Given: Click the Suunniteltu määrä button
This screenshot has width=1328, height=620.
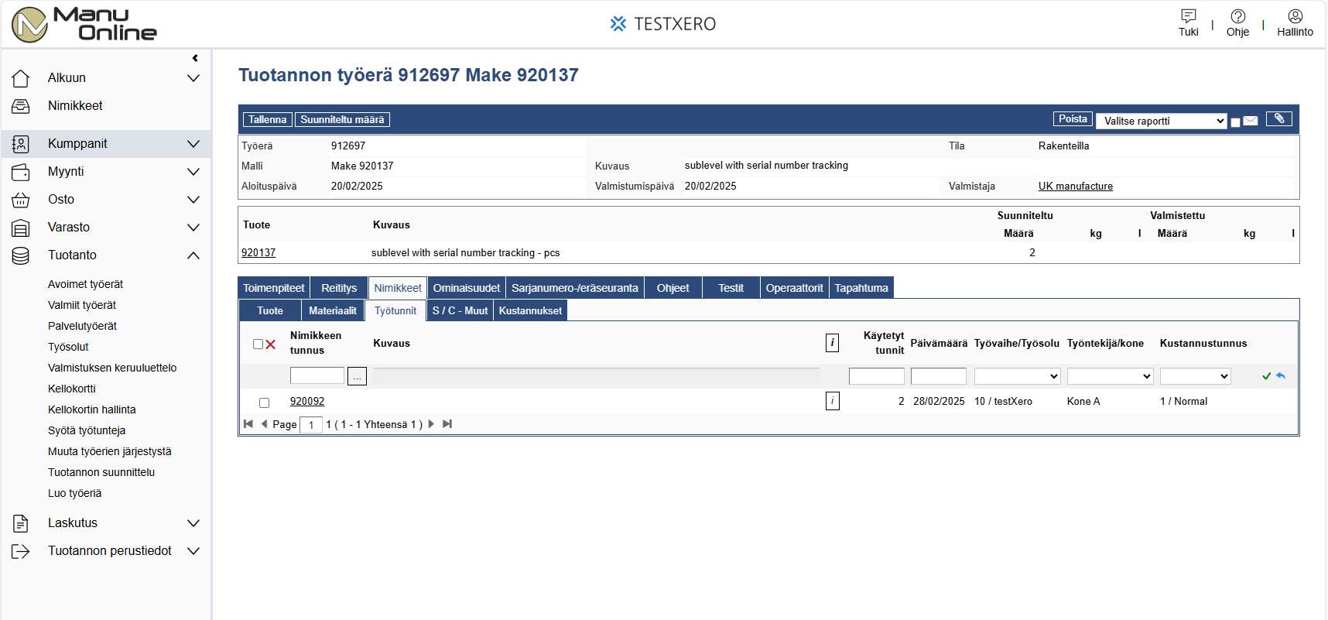Looking at the screenshot, I should coord(342,119).
